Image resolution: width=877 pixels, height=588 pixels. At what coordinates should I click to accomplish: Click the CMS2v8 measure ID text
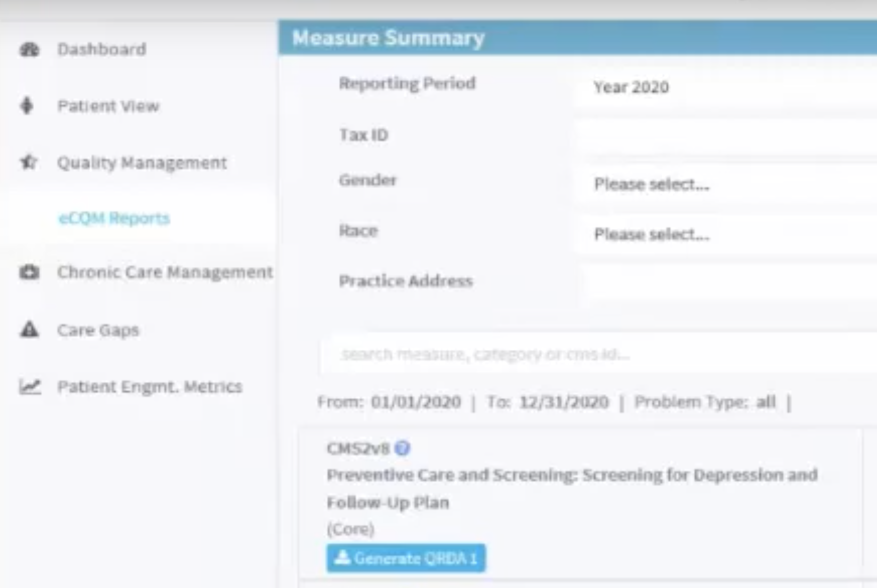(358, 448)
